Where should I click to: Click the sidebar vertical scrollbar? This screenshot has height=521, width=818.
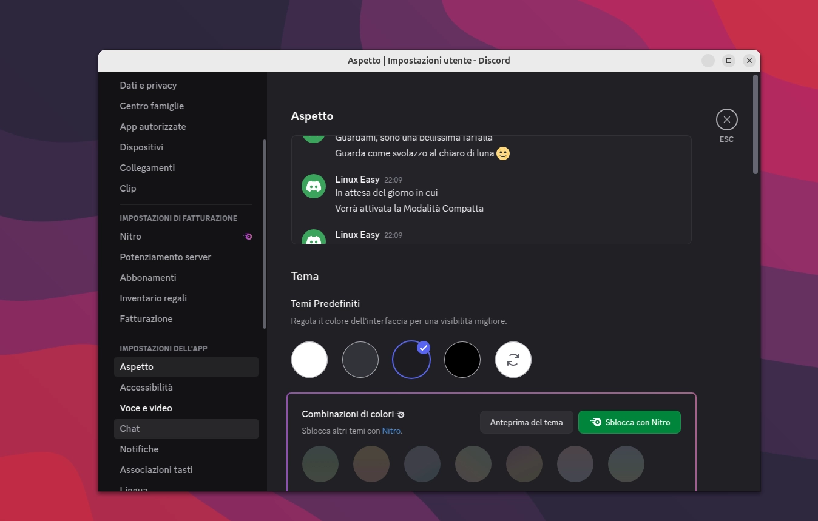[265, 234]
